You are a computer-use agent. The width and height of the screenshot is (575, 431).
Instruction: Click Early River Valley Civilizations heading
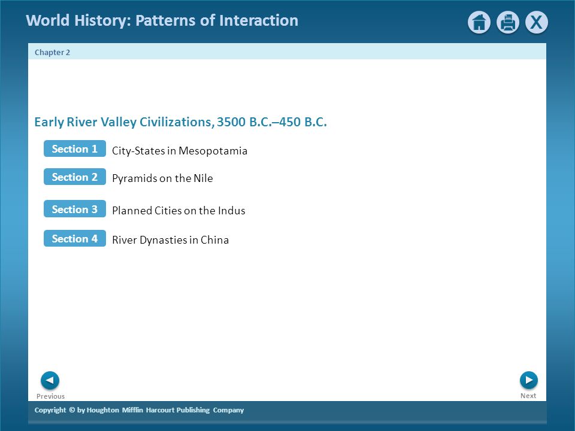(x=180, y=122)
